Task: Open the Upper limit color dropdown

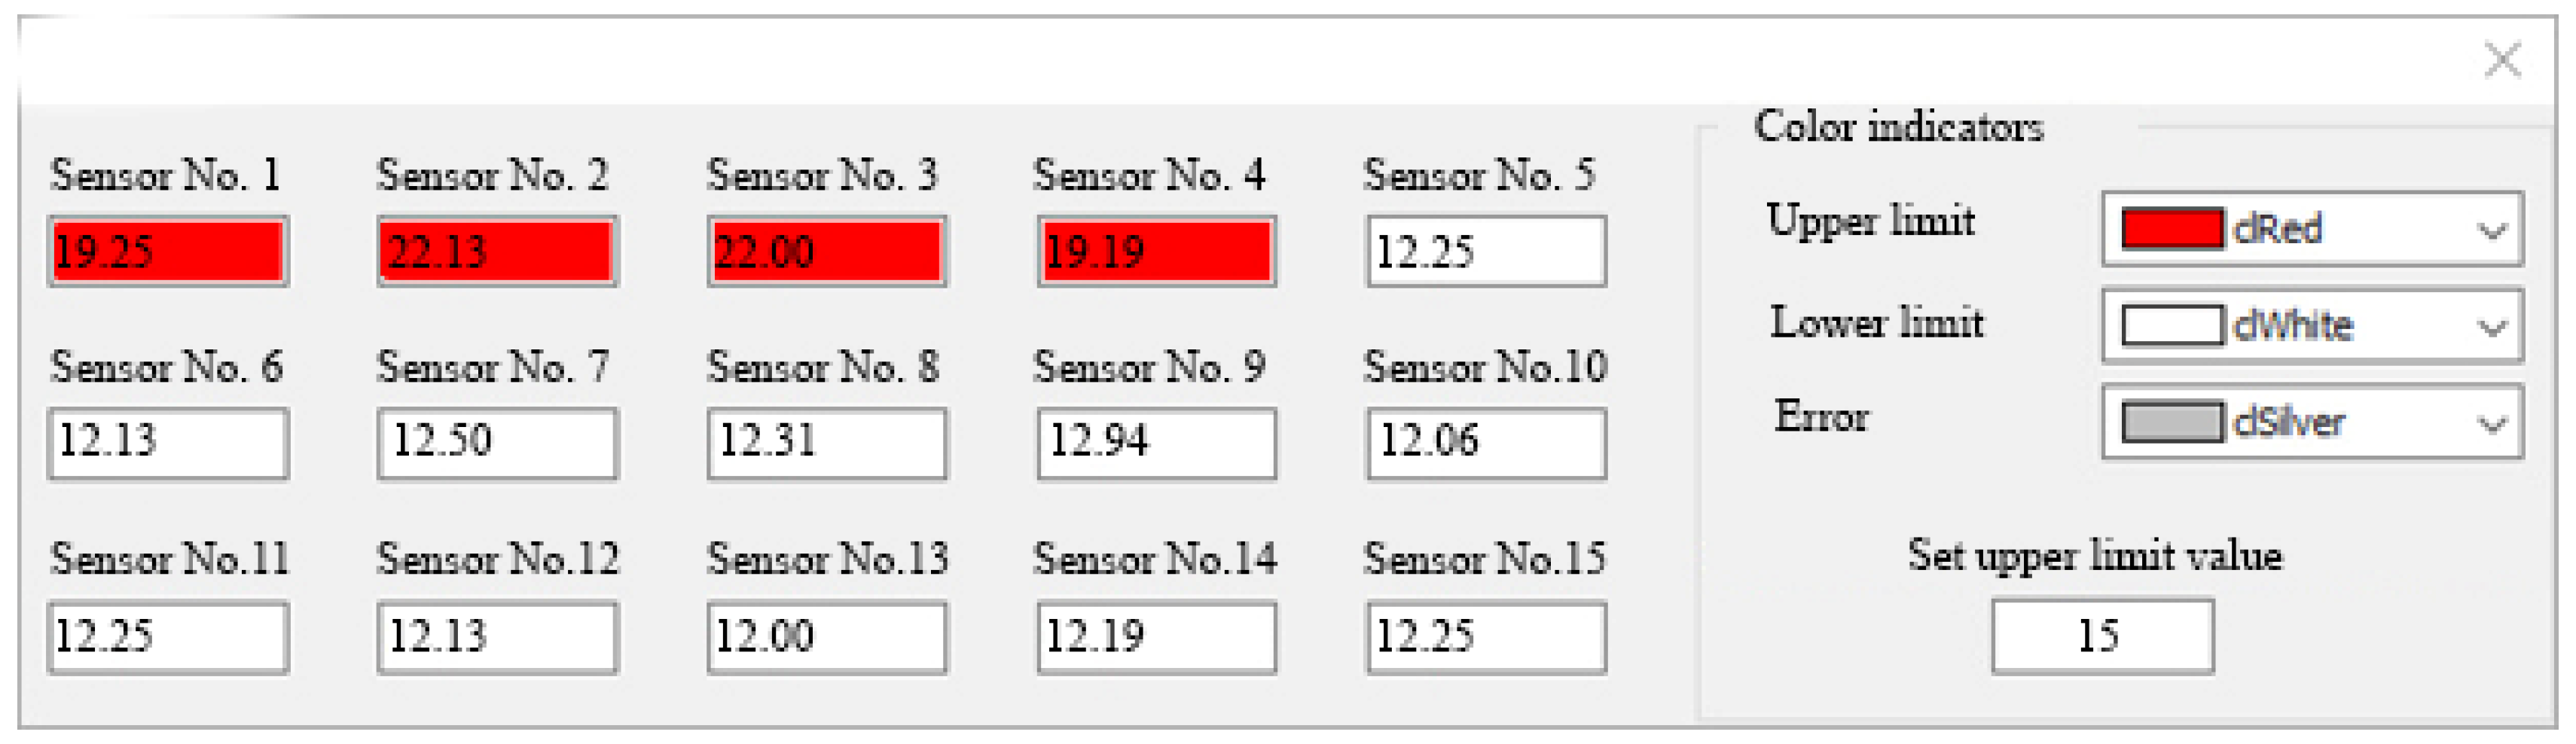Action: point(2491,231)
